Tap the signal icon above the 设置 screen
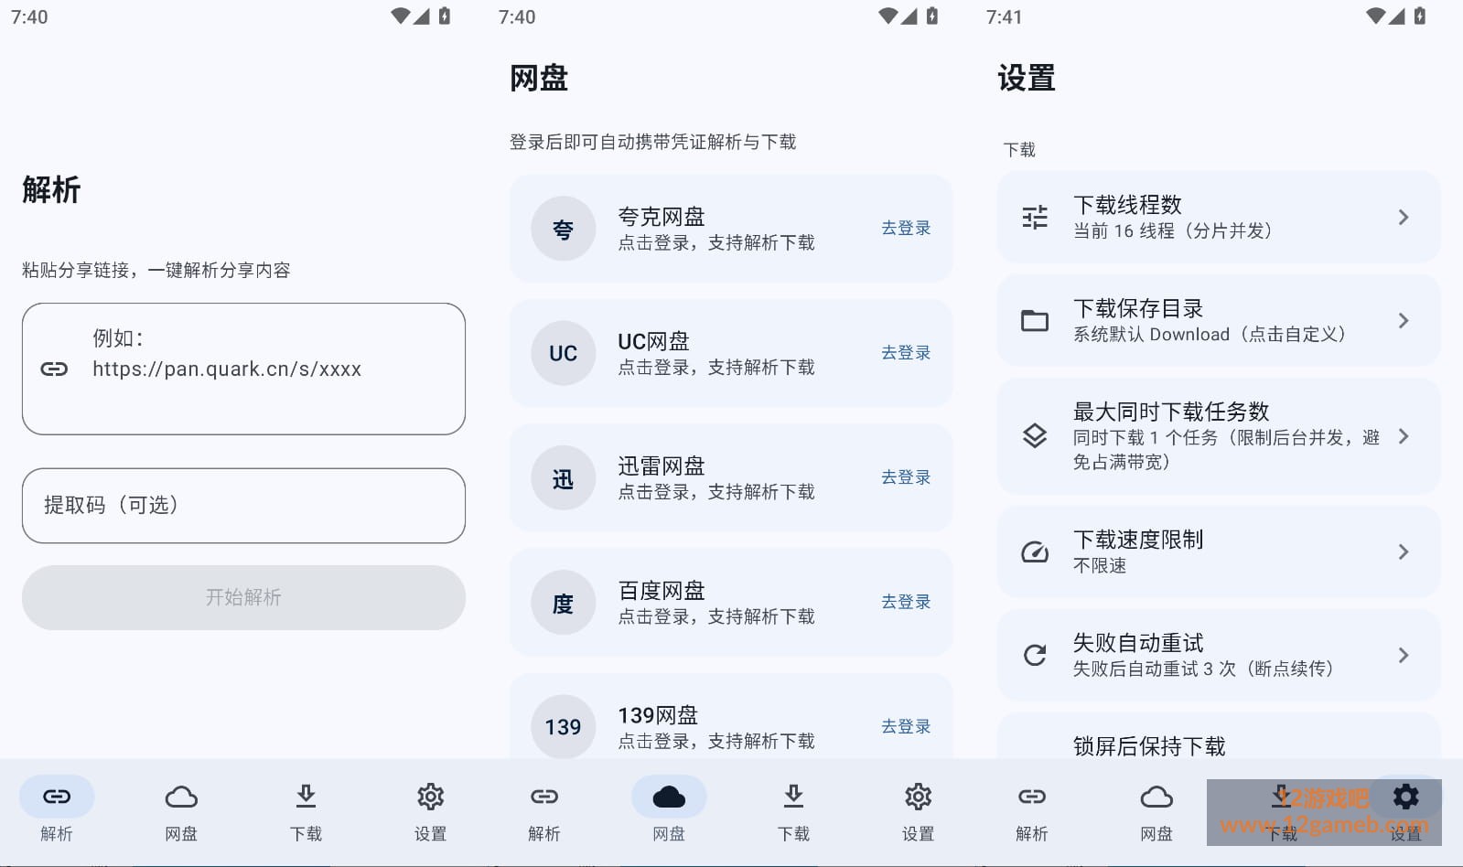This screenshot has height=867, width=1463. coord(1396,16)
